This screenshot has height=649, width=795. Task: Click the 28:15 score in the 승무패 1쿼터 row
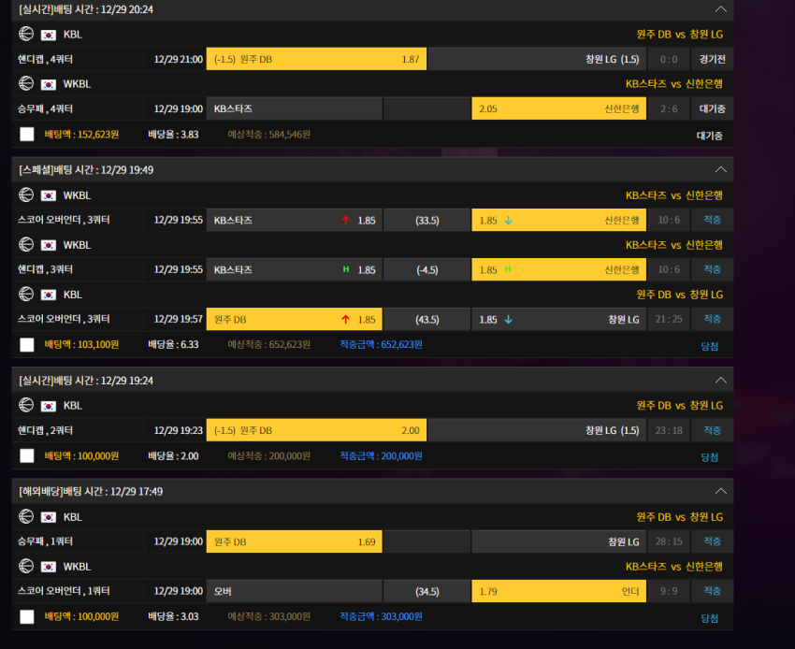pyautogui.click(x=668, y=541)
